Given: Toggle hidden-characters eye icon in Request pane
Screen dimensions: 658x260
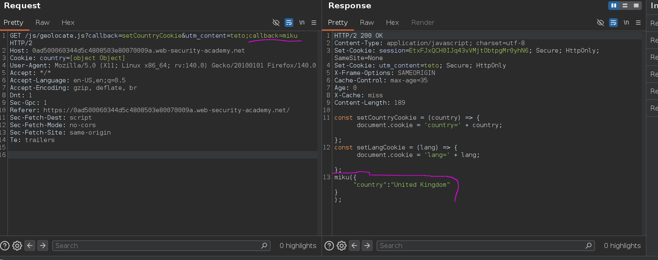Looking at the screenshot, I should tap(276, 22).
